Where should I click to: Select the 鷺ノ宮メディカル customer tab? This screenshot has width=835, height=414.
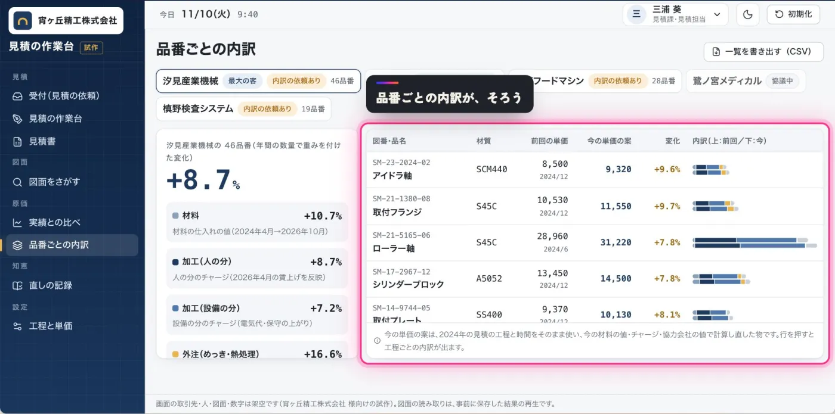746,81
